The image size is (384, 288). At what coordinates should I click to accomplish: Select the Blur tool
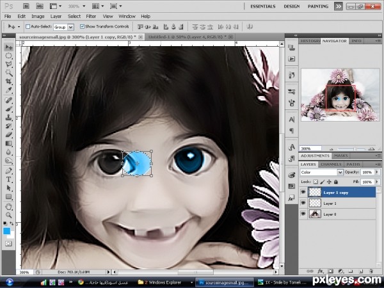click(8, 152)
